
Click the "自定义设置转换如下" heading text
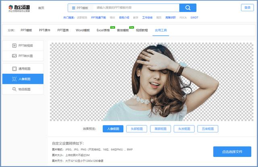[68, 143]
